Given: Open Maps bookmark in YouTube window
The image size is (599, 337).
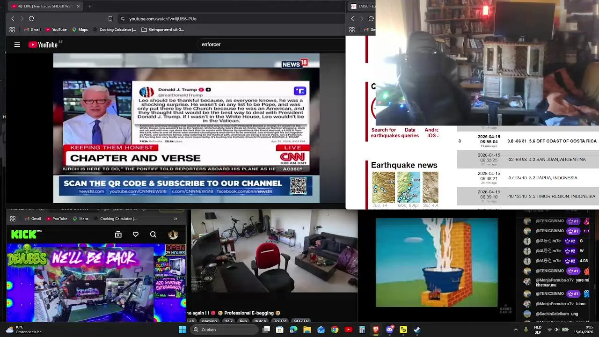Looking at the screenshot, I should click(x=80, y=29).
